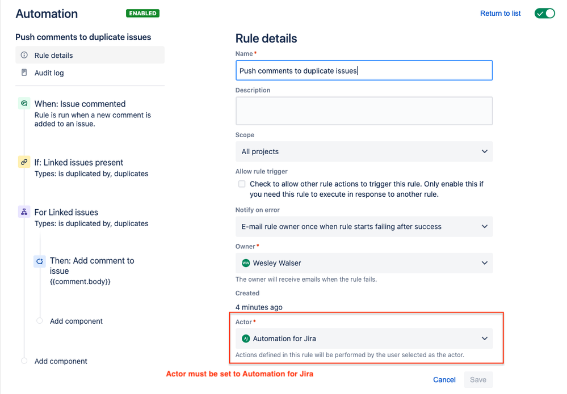The height and width of the screenshot is (394, 567).
Task: Toggle the rule enabled switch off
Action: pyautogui.click(x=544, y=14)
